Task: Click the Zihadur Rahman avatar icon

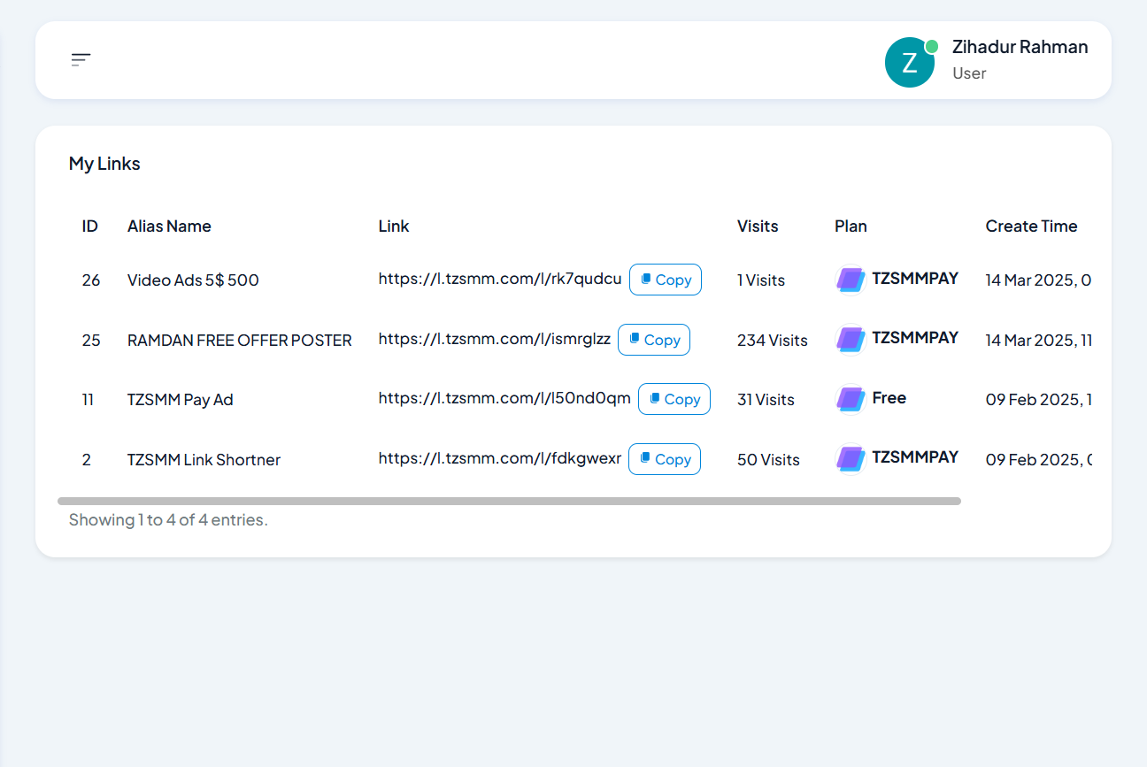Action: [x=910, y=62]
